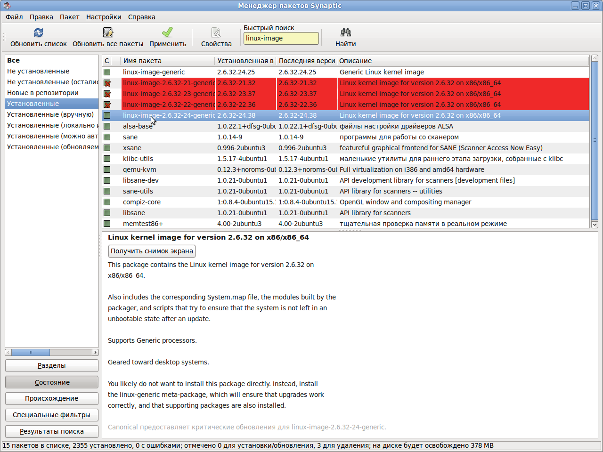Select the Не установленные filter
The width and height of the screenshot is (603, 452).
point(52,71)
